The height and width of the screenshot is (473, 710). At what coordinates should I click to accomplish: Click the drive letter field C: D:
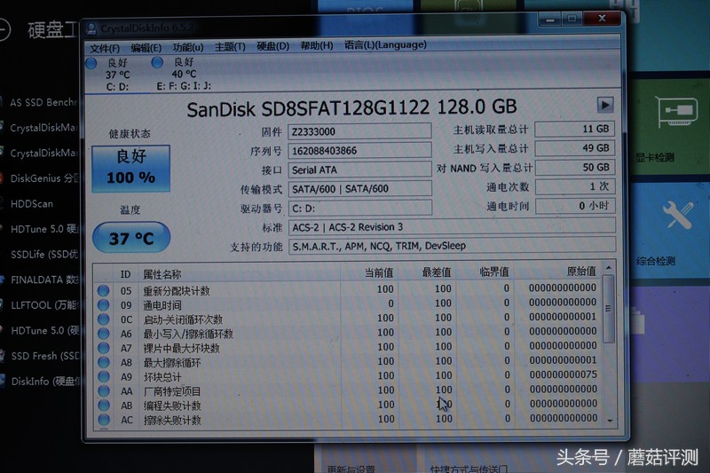[x=359, y=209]
